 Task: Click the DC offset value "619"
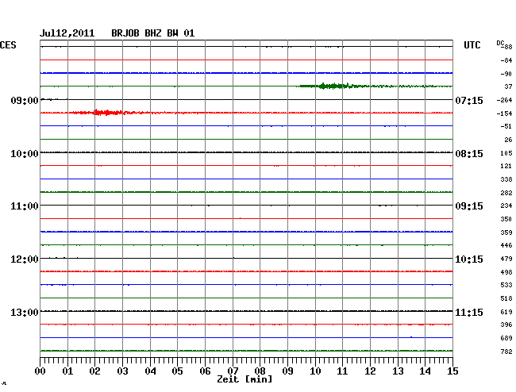click(x=506, y=312)
